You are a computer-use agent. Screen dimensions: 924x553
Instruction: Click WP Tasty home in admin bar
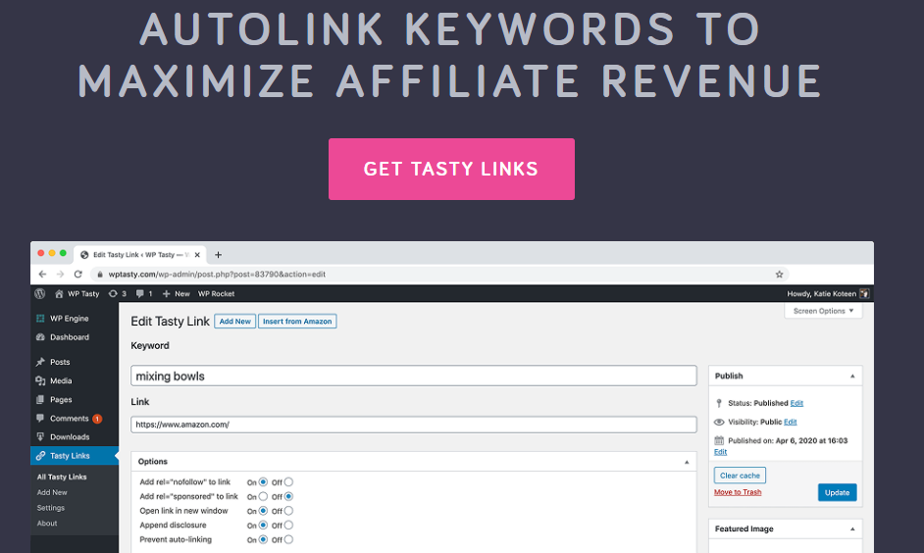(x=77, y=293)
